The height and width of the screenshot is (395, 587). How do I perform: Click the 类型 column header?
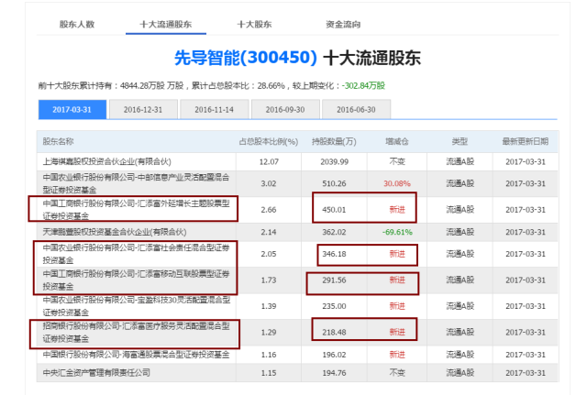(460, 142)
